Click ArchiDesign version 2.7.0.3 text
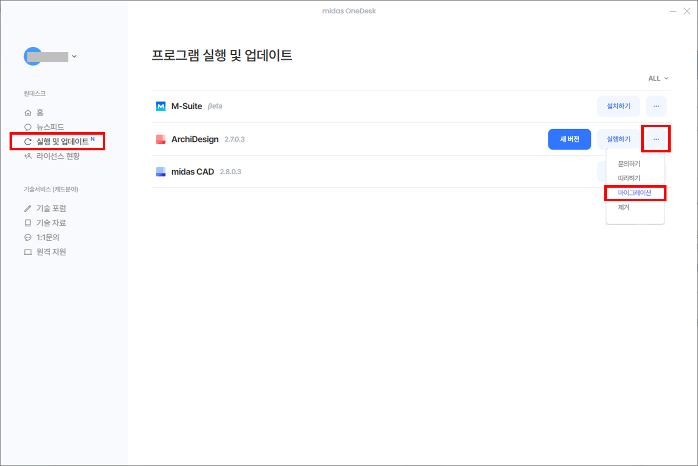698x466 pixels. (235, 140)
